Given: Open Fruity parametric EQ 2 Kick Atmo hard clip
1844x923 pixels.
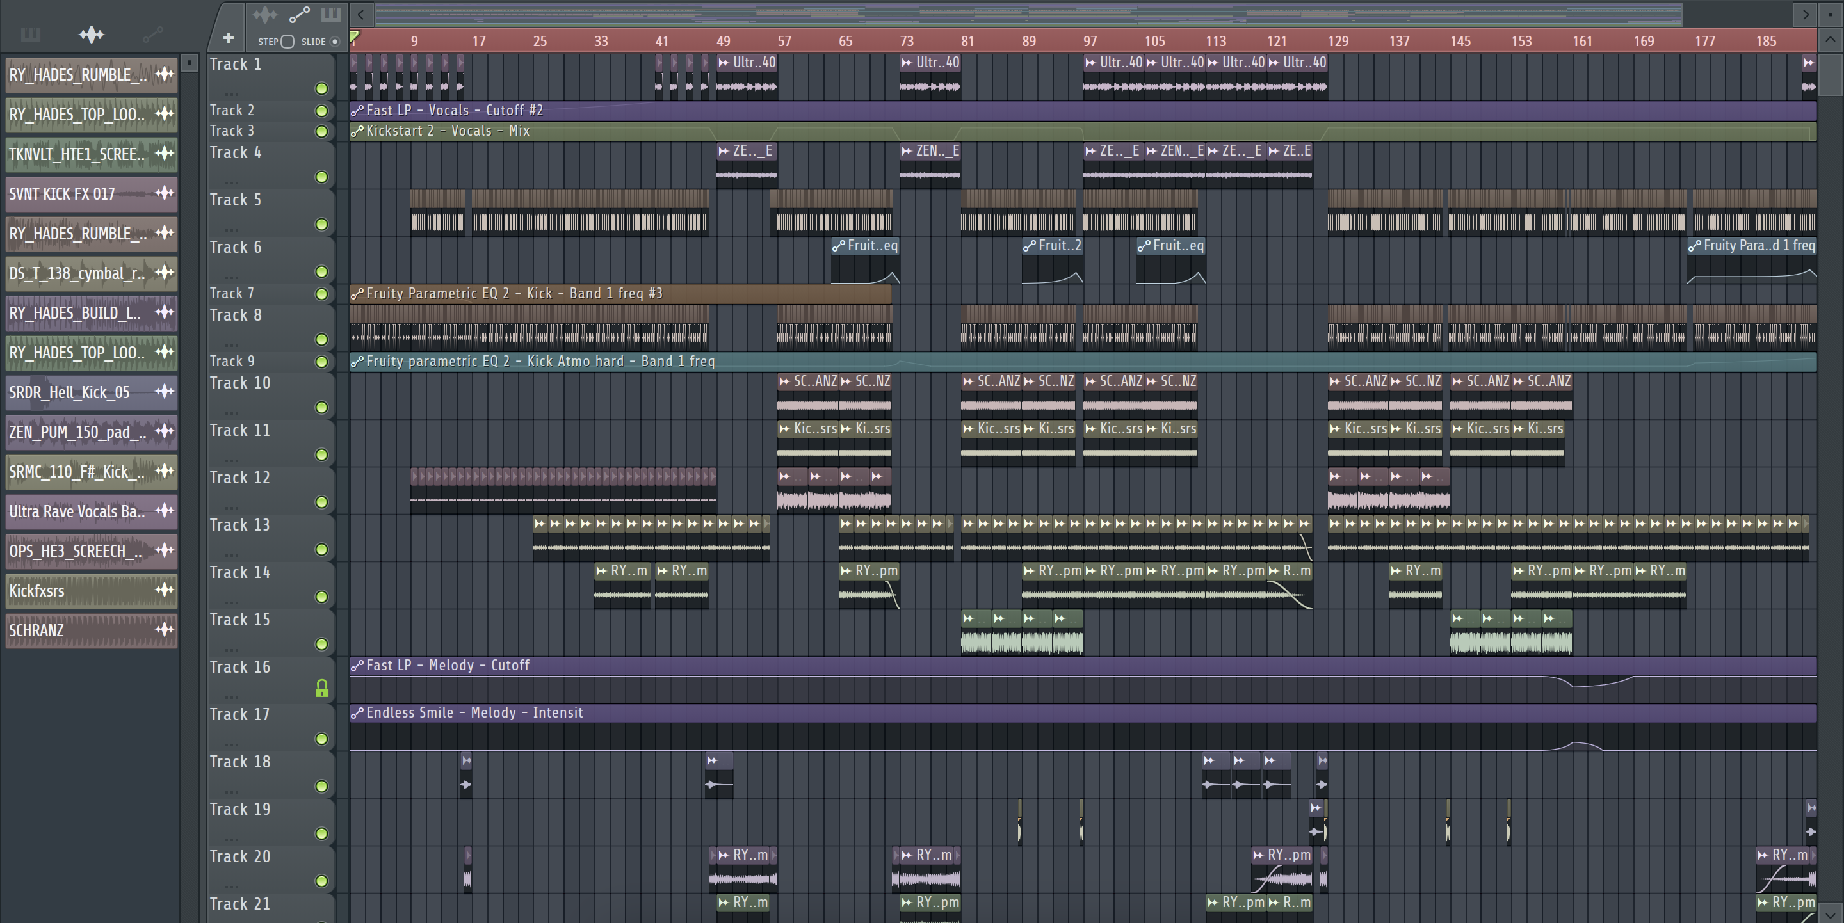Looking at the screenshot, I should [1083, 362].
